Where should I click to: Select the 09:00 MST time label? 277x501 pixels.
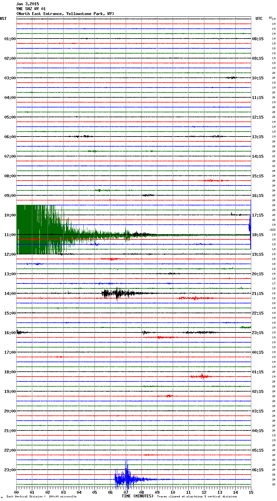[x=10, y=196]
